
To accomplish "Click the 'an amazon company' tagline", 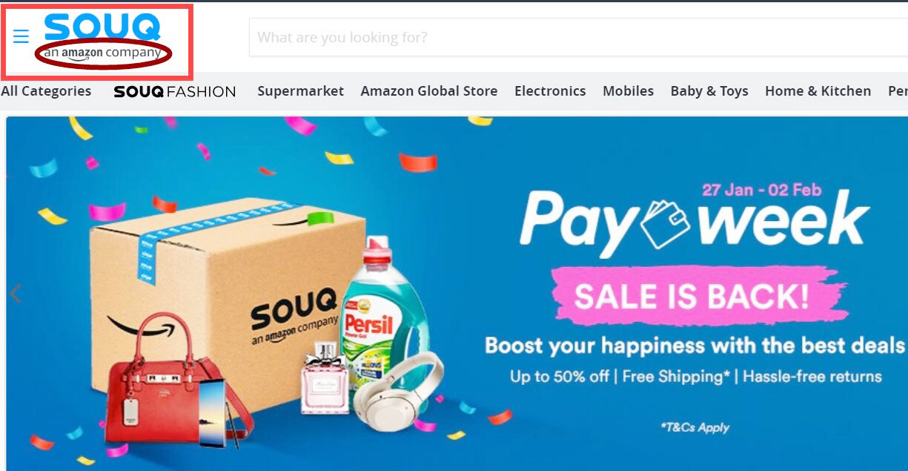I will [102, 53].
